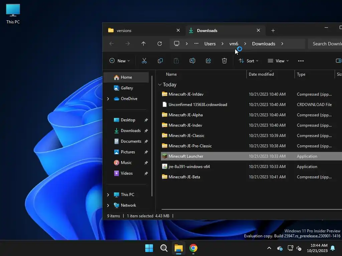
Task: Click the Share icon in toolbar
Action: 208,61
